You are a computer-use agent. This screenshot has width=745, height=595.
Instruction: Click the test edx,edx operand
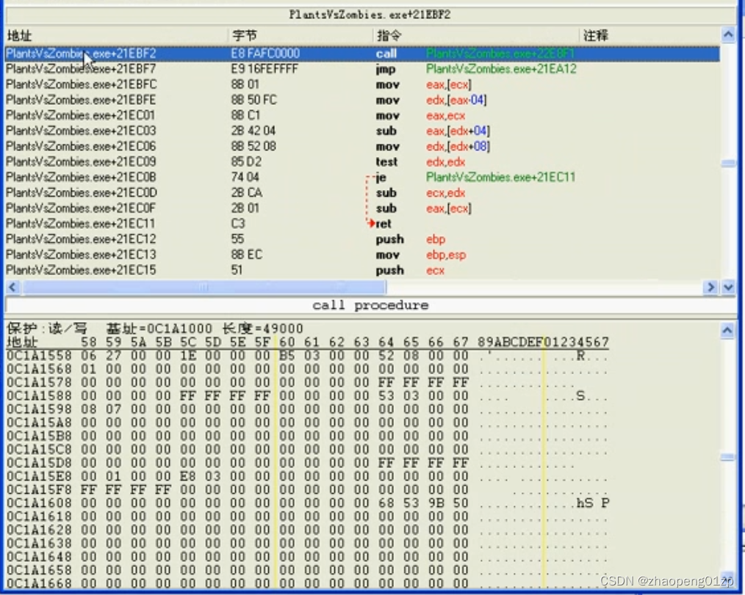click(446, 162)
